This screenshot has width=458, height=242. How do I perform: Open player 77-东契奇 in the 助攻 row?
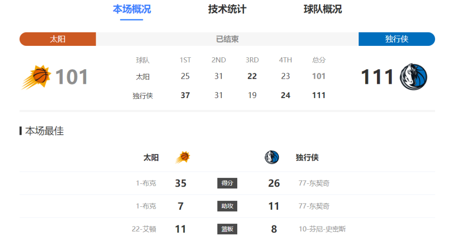tap(314, 206)
